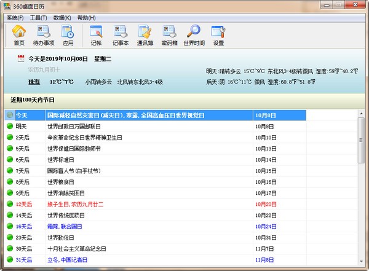369x271 pixels.
Task: Open the 首页 home icon
Action: 19,35
